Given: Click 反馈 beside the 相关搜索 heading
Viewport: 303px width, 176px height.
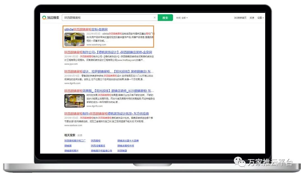Looking at the screenshot, I should point(80,135).
